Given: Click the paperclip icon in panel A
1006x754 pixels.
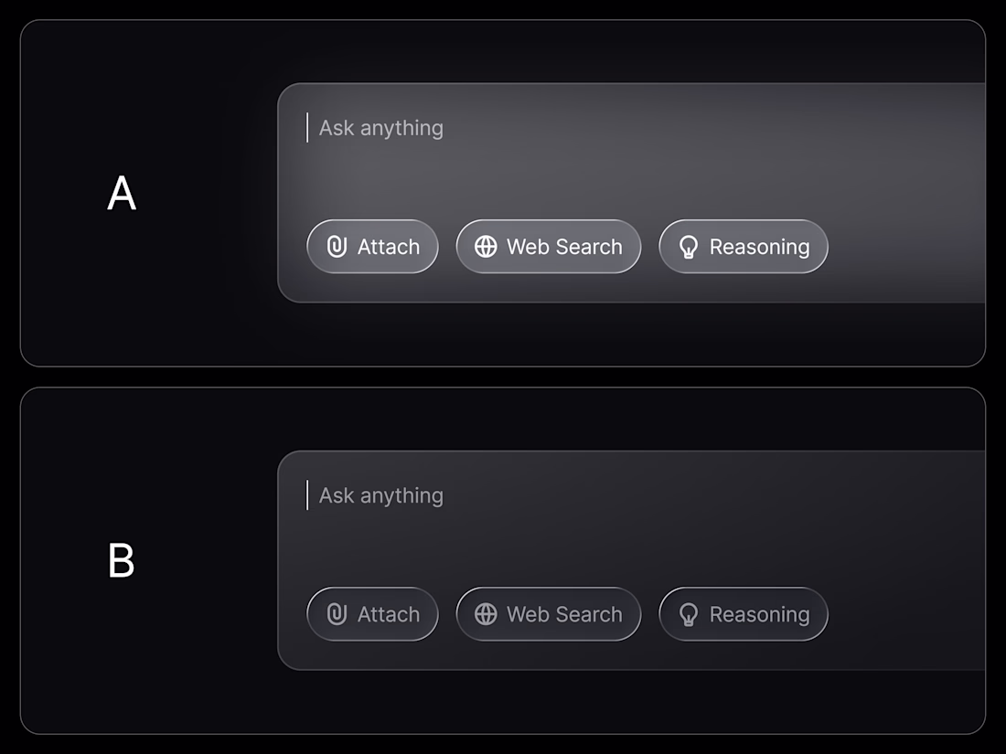Looking at the screenshot, I should point(337,247).
